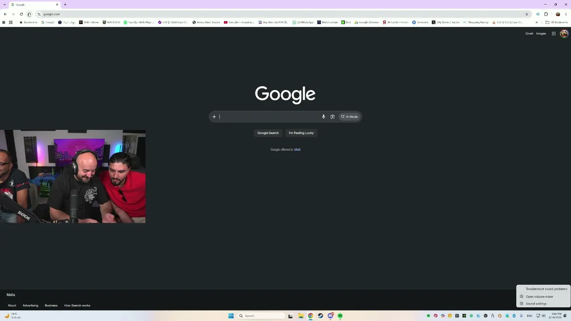Screen dimensions: 571x321
Task: Open the Images link
Action: pos(541,33)
